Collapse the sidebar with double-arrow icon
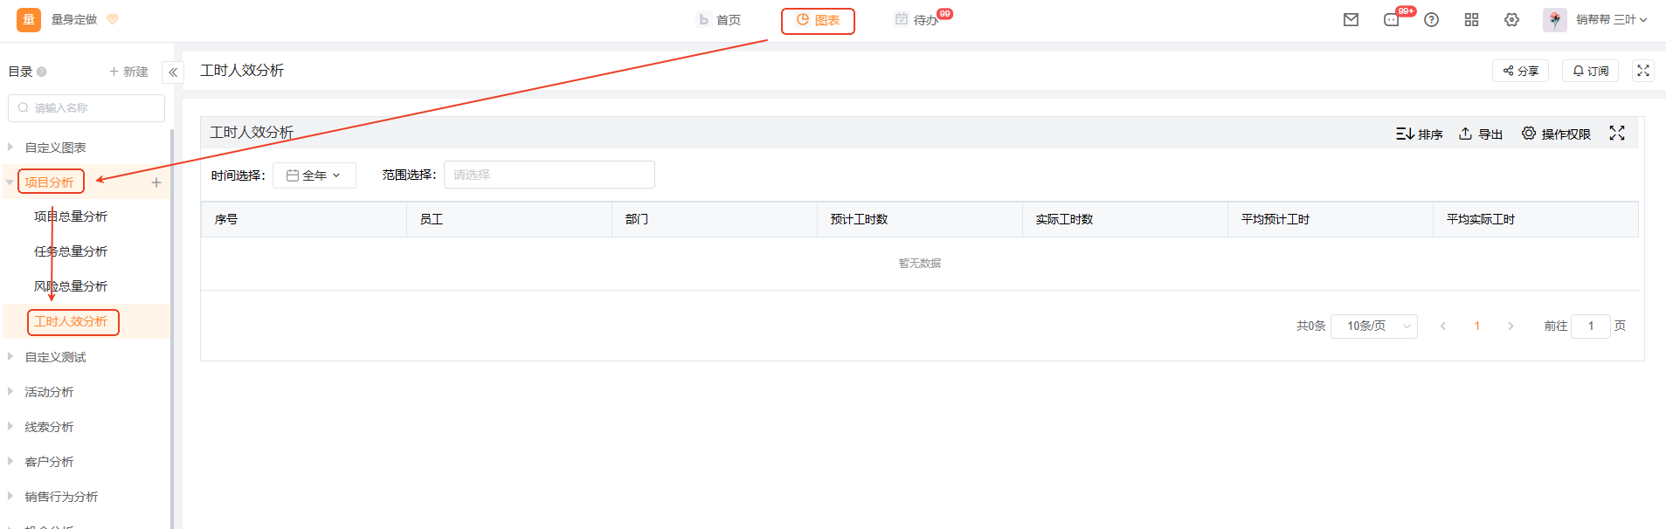 click(x=173, y=72)
